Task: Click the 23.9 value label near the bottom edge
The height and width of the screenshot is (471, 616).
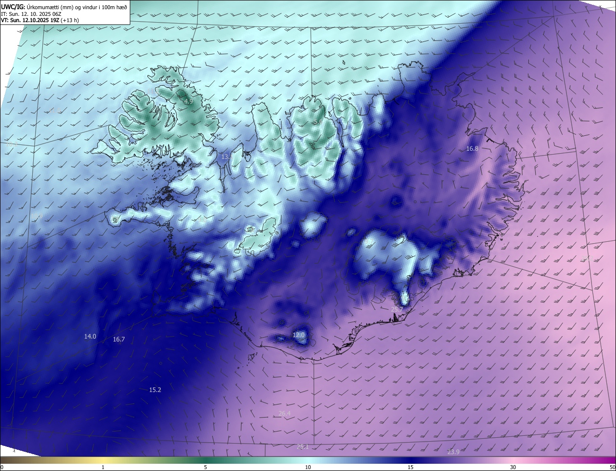Action: point(453,452)
